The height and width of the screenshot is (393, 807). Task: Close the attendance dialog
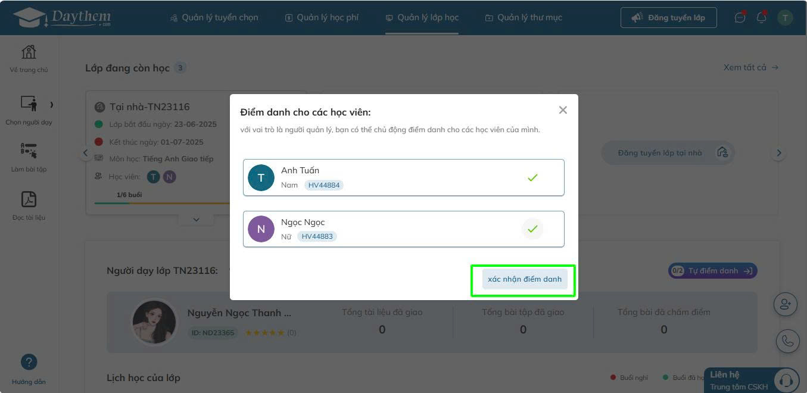pyautogui.click(x=563, y=110)
